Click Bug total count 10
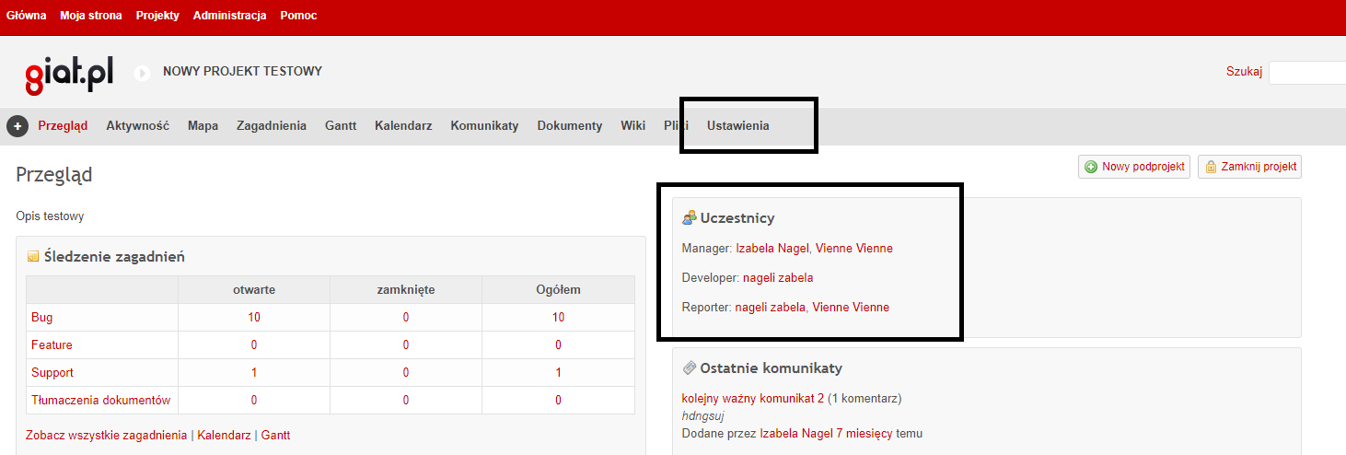This screenshot has width=1346, height=455. (x=558, y=317)
